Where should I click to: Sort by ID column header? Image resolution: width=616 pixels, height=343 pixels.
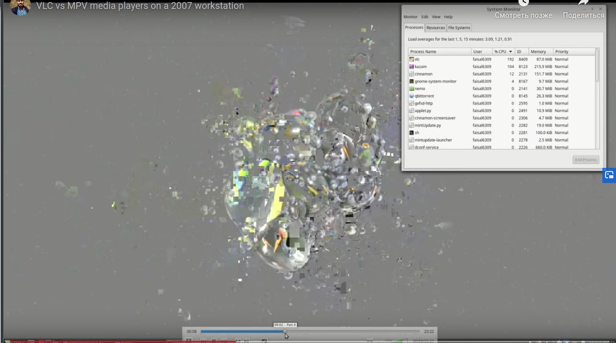click(521, 52)
